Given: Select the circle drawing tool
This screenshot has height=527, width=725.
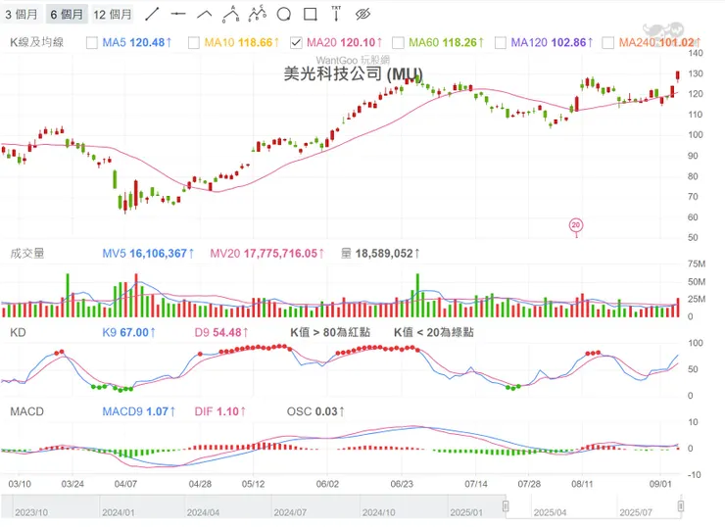Looking at the screenshot, I should click(x=283, y=15).
